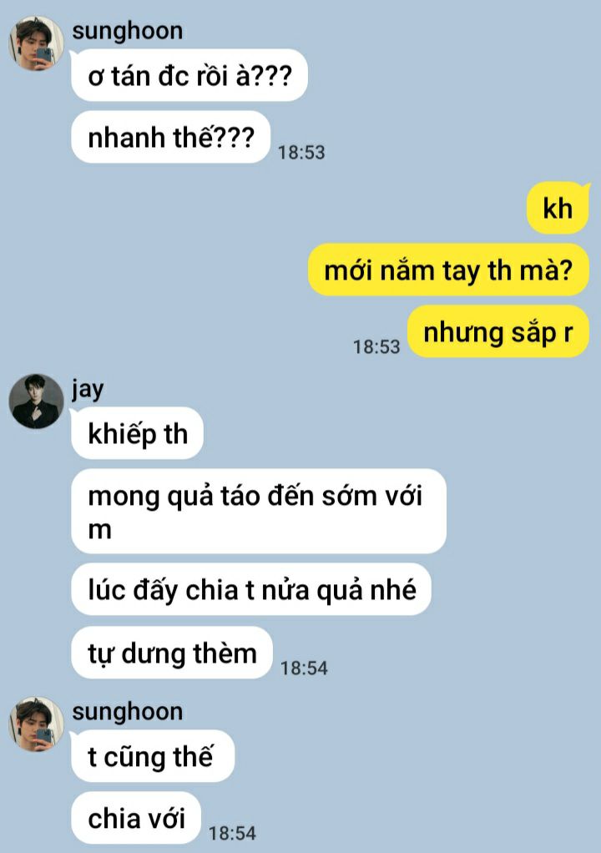Select the 'ơ tán đc rồi à???' message bubble
This screenshot has height=853, width=601.
[189, 75]
